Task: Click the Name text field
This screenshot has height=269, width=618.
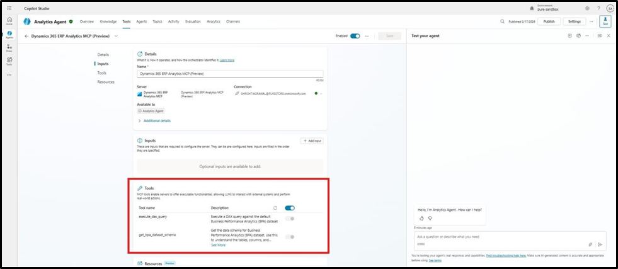Action: pos(230,74)
